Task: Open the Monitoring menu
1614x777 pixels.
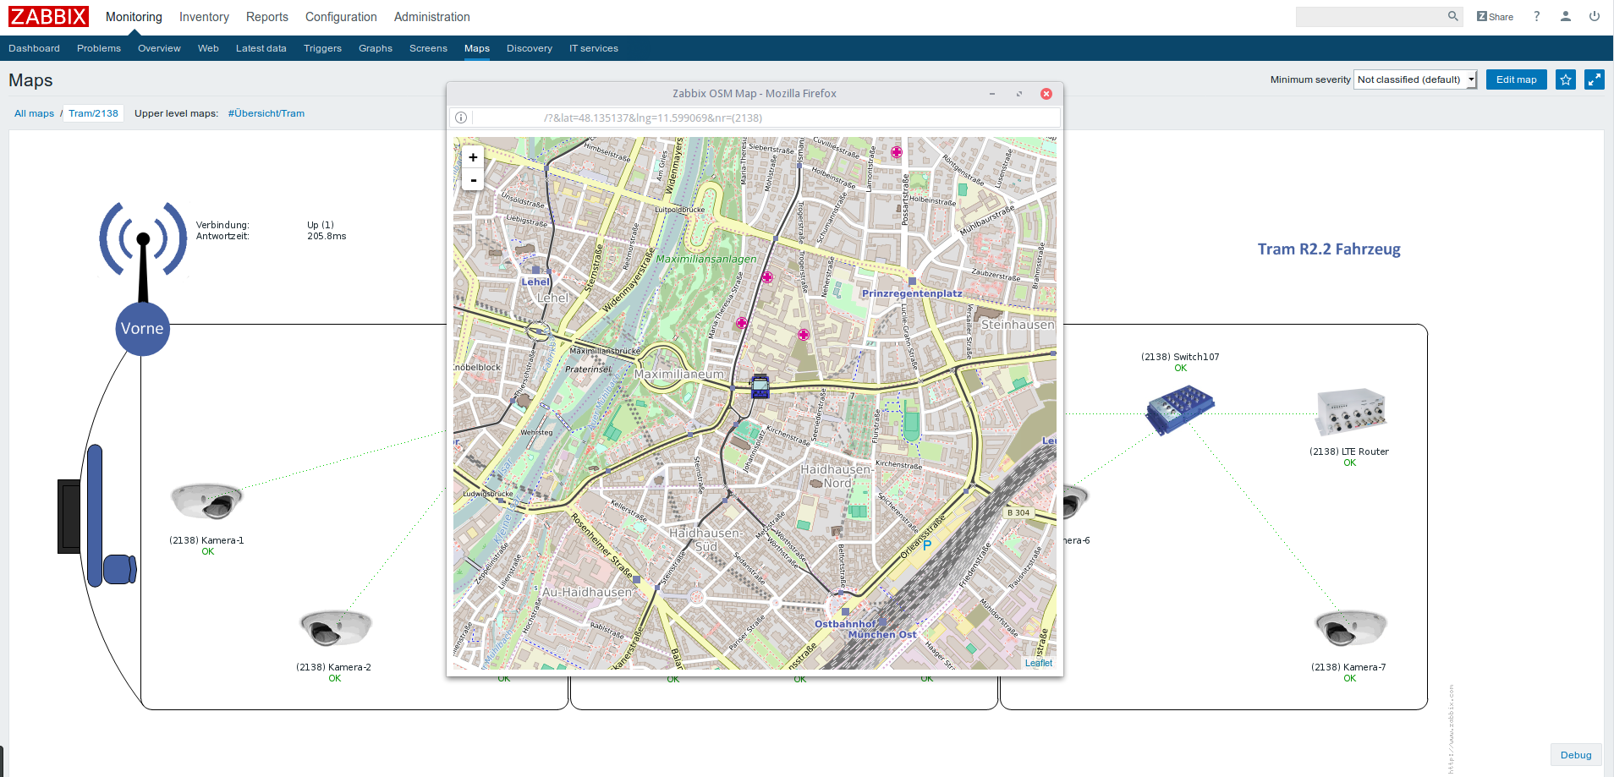Action: pyautogui.click(x=134, y=17)
